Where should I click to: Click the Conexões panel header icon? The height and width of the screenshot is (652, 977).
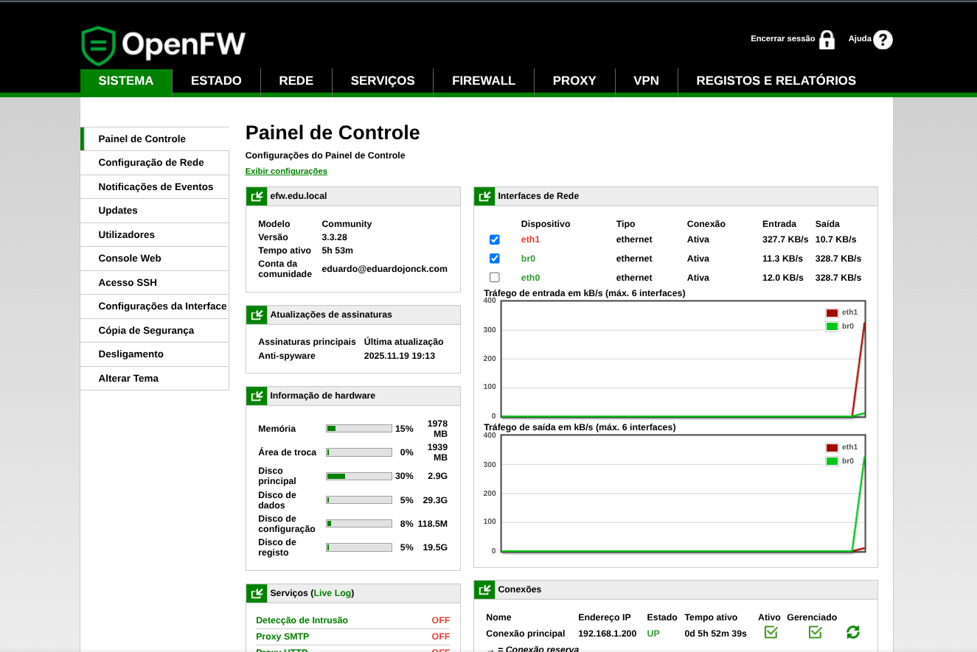(485, 589)
